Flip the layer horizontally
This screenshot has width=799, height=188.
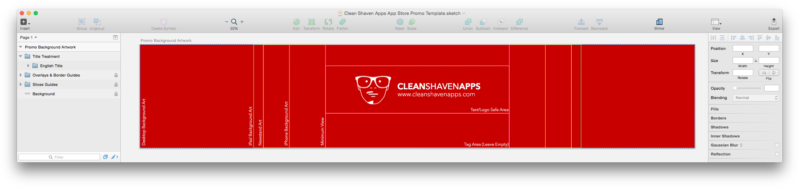[764, 72]
